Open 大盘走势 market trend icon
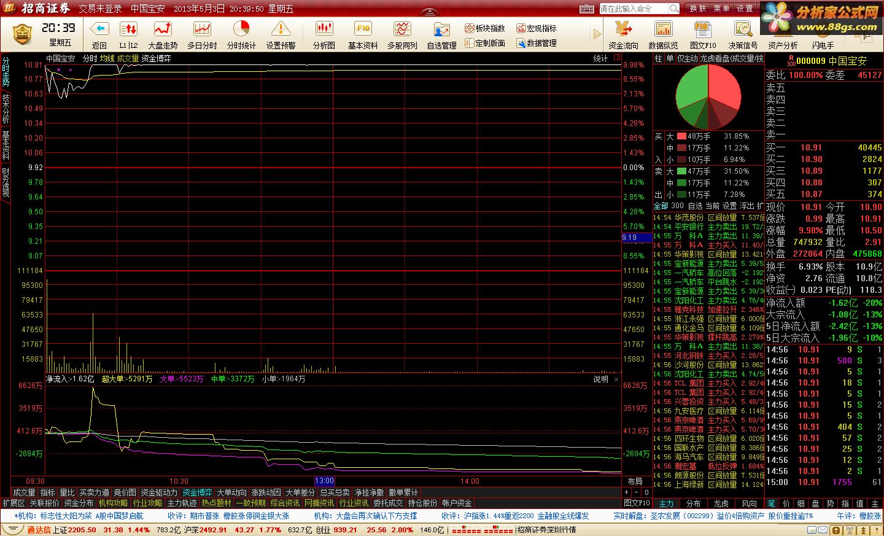Viewport: 884px width, 536px height. [x=163, y=29]
